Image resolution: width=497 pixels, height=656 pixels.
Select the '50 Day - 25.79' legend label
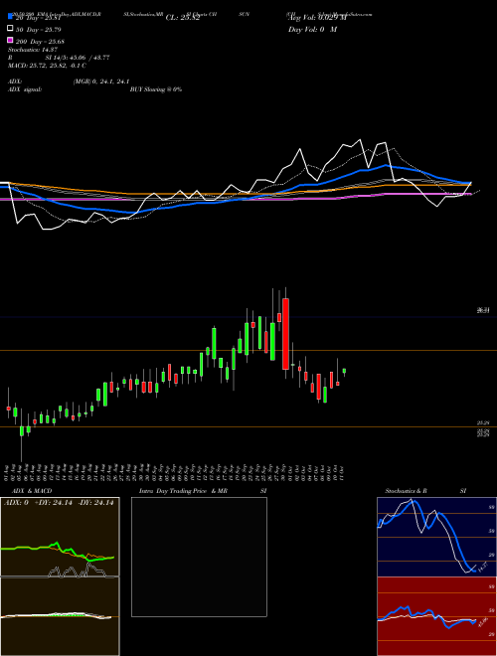[x=39, y=30]
